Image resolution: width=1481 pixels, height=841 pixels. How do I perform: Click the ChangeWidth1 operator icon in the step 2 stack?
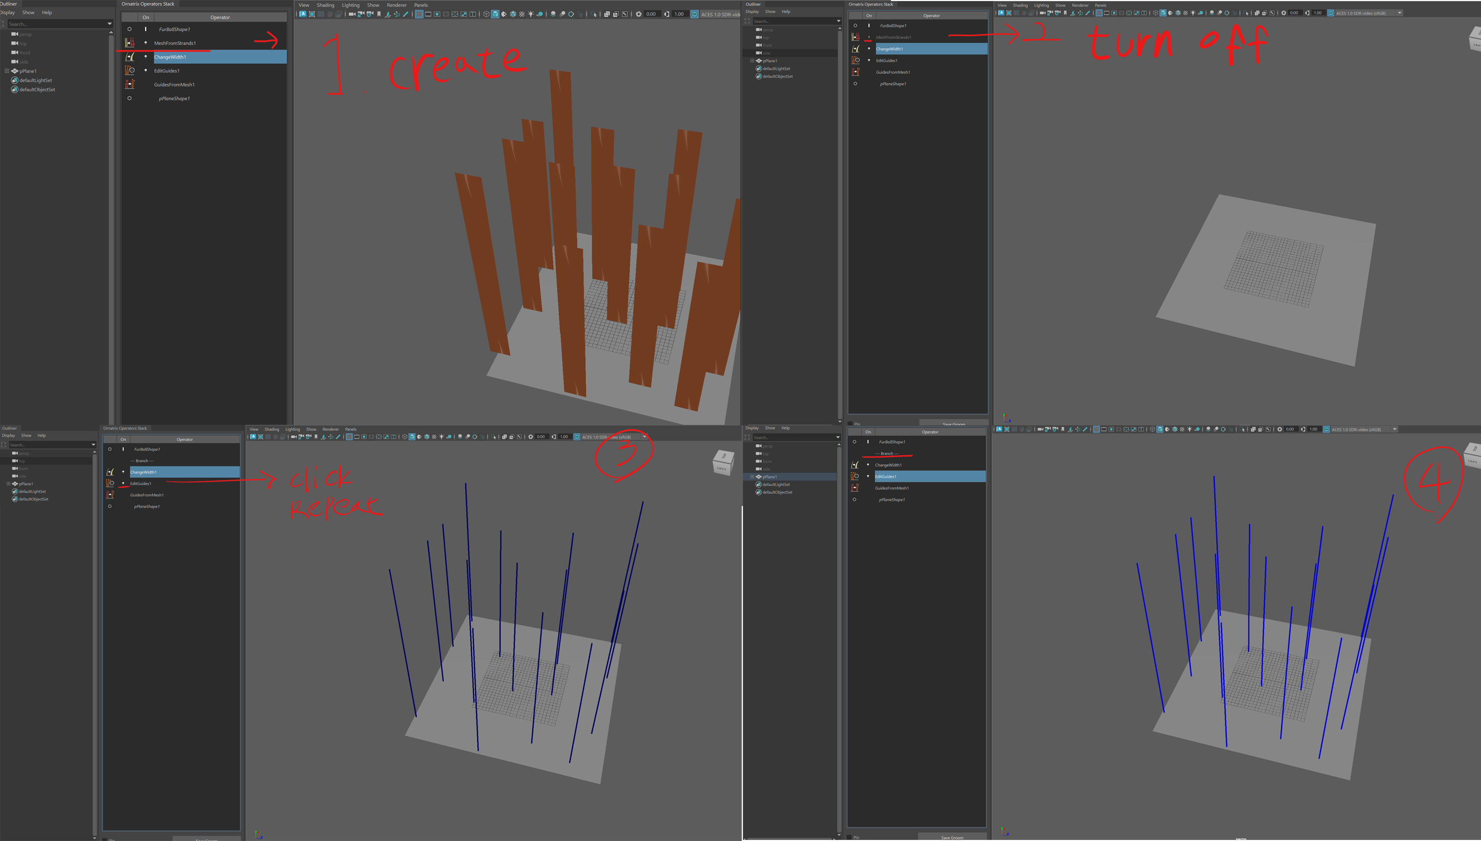click(856, 49)
